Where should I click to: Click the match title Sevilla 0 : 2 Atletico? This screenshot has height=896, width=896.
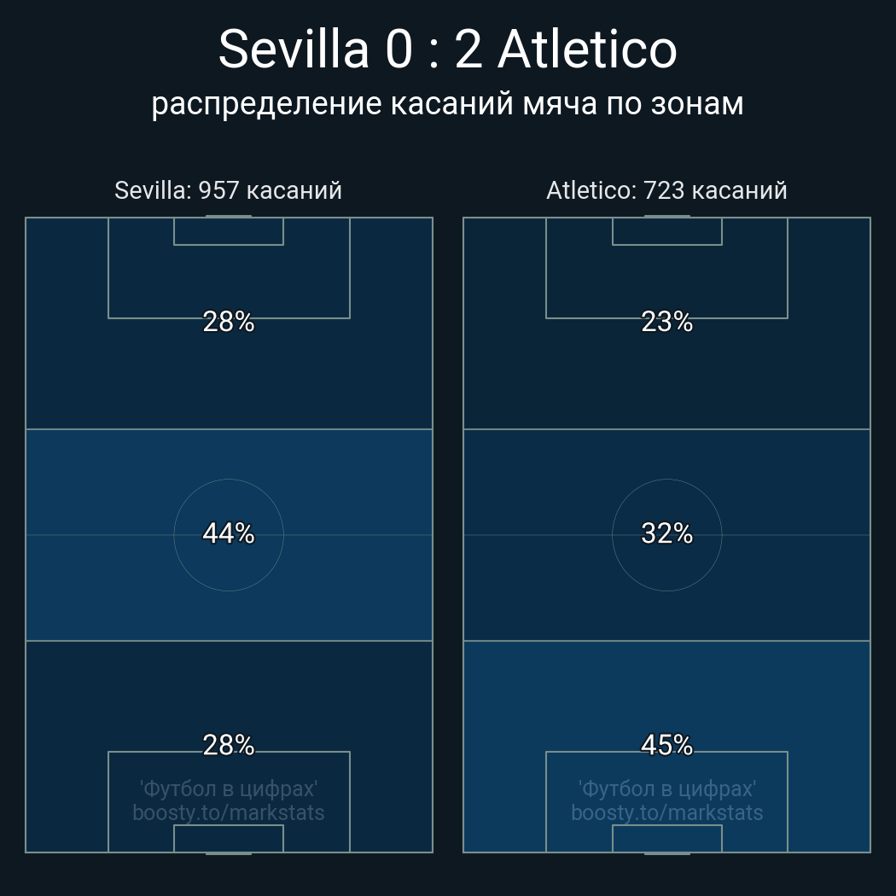click(447, 49)
